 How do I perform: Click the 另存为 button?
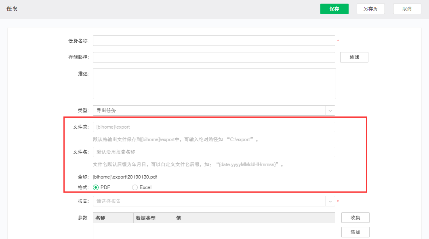click(x=370, y=9)
